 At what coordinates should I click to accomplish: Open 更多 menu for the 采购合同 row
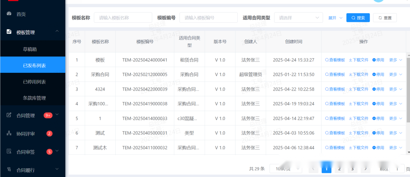tap(395, 75)
